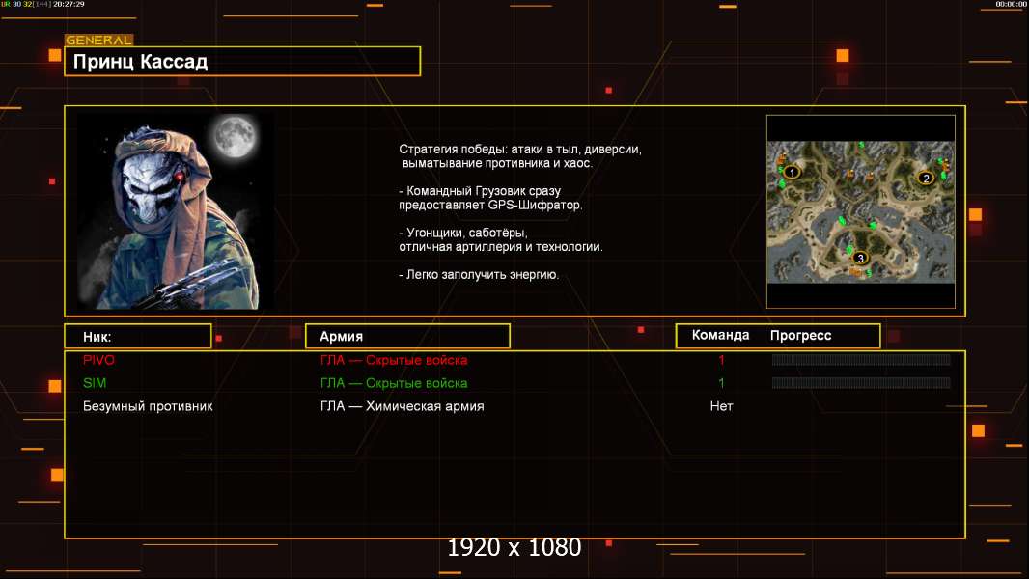Click the Нет team value
Viewport: 1029px width, 579px height.
pyautogui.click(x=721, y=406)
